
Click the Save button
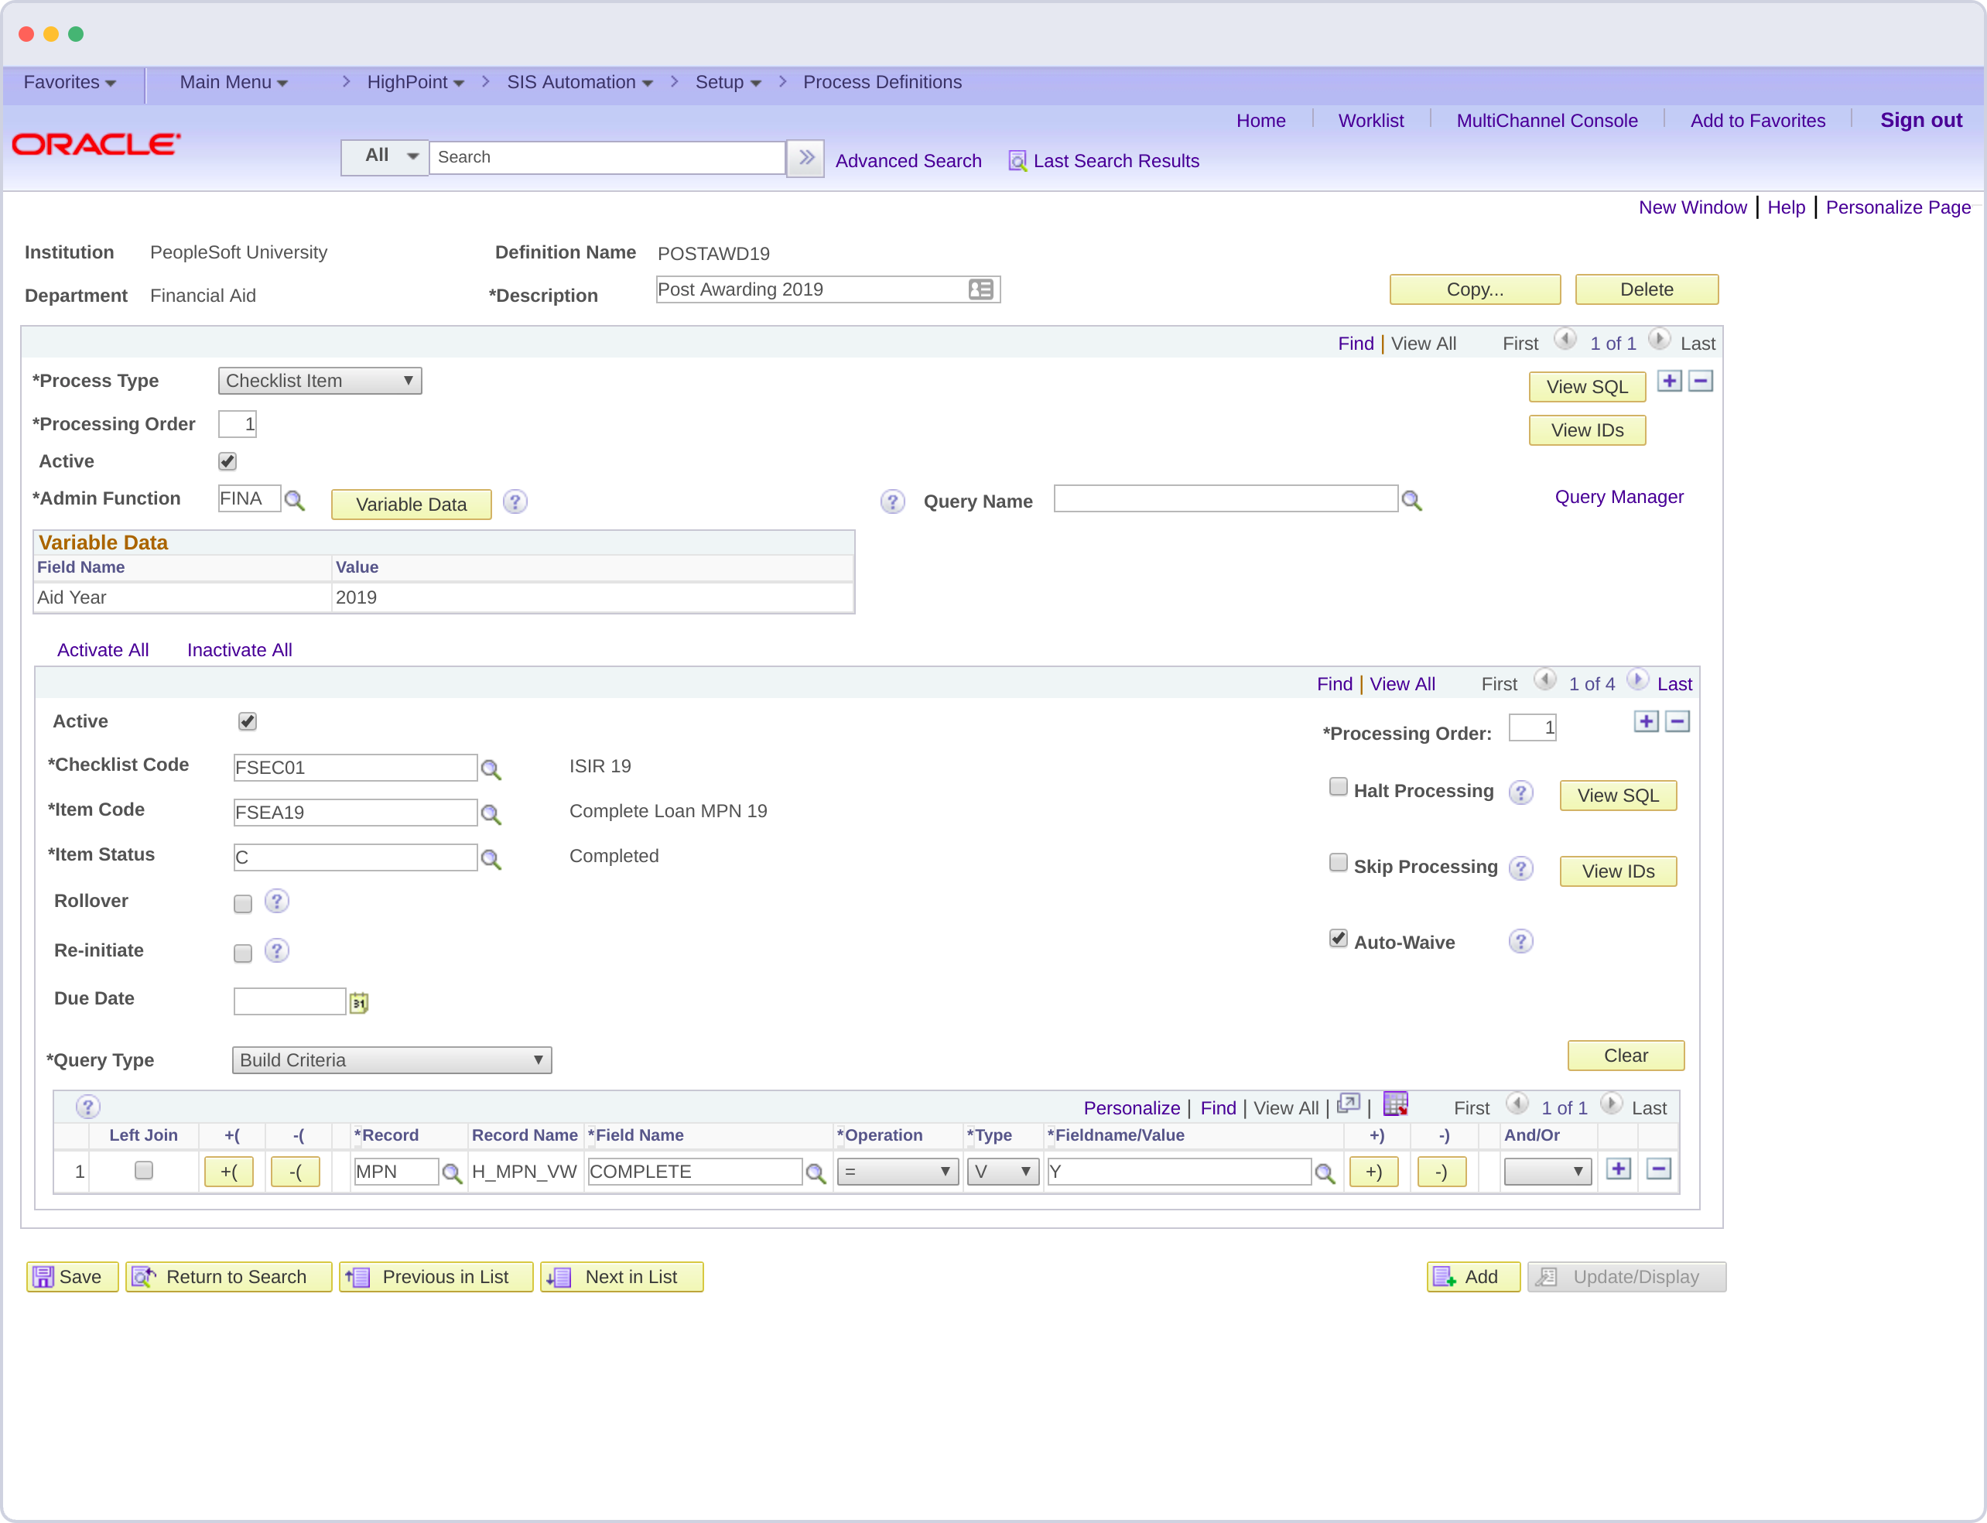pyautogui.click(x=73, y=1276)
